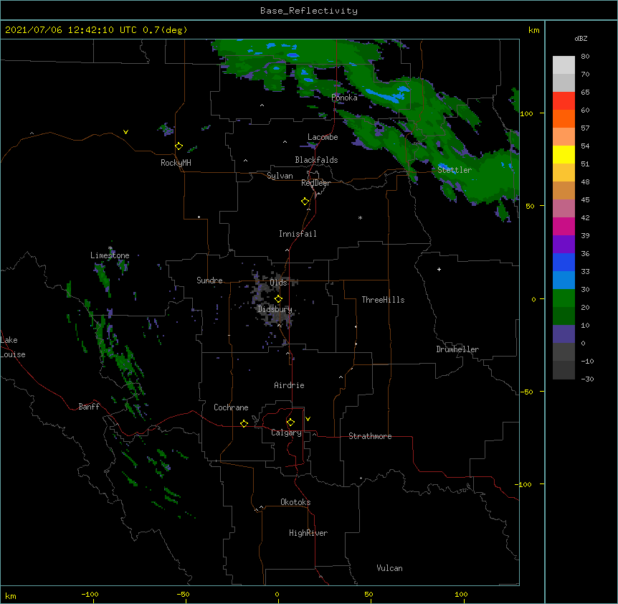Image resolution: width=618 pixels, height=604 pixels.
Task: Click the Airdrie label
Action: (x=290, y=385)
